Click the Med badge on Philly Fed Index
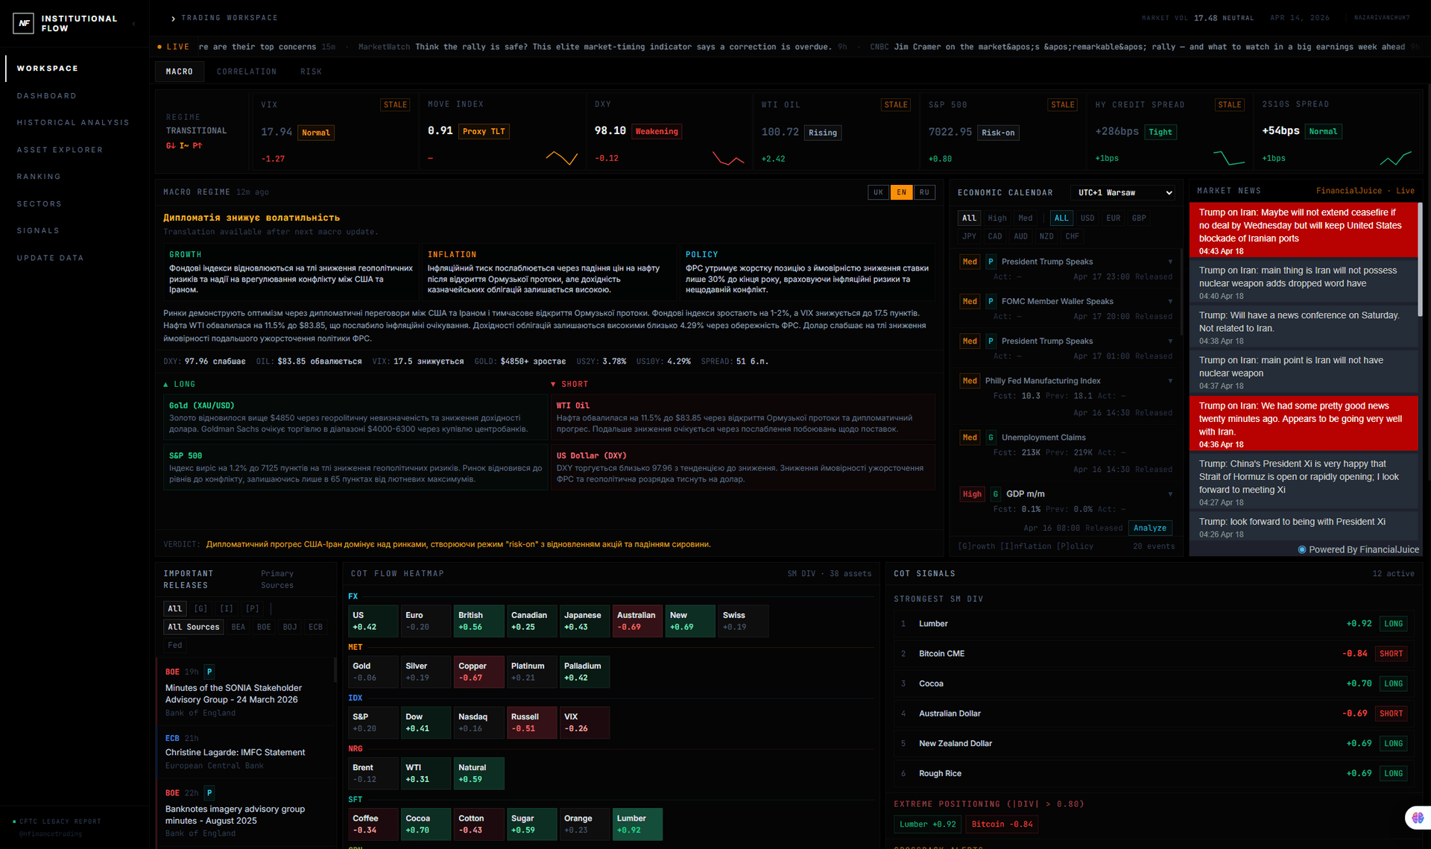 (970, 381)
